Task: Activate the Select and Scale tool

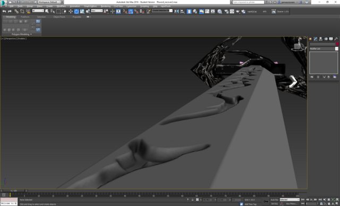Action: pyautogui.click(x=82, y=11)
